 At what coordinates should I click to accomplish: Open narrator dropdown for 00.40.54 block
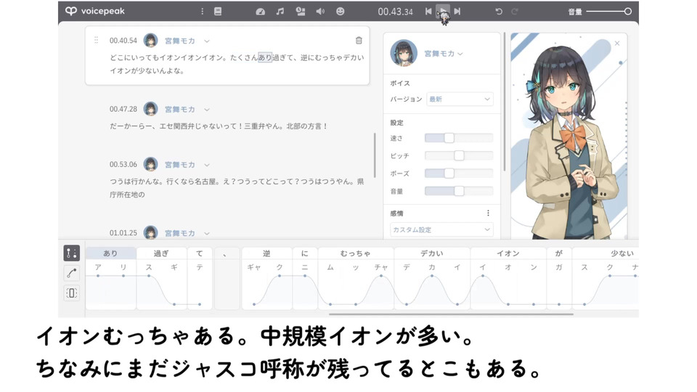pos(207,41)
